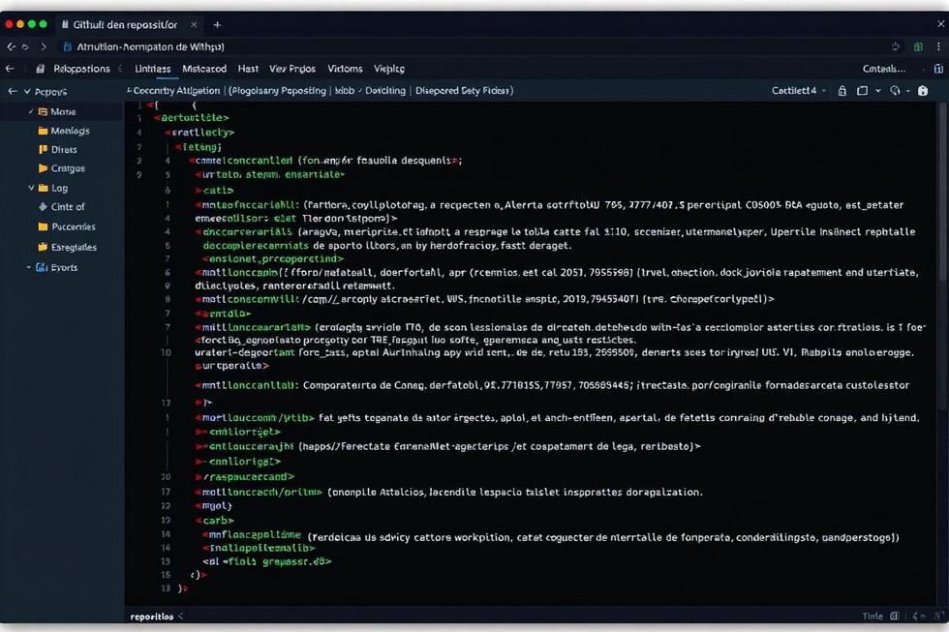
Task: Click the browser forward chevron
Action: 43,46
